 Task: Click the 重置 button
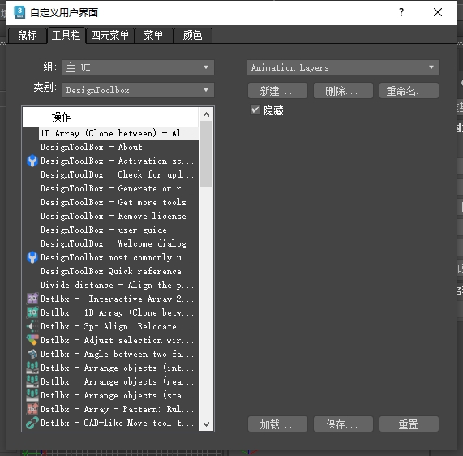[x=409, y=424]
